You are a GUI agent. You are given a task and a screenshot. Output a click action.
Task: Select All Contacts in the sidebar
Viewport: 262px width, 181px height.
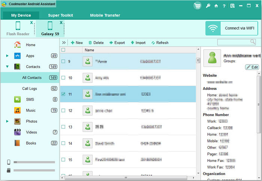(x=30, y=78)
